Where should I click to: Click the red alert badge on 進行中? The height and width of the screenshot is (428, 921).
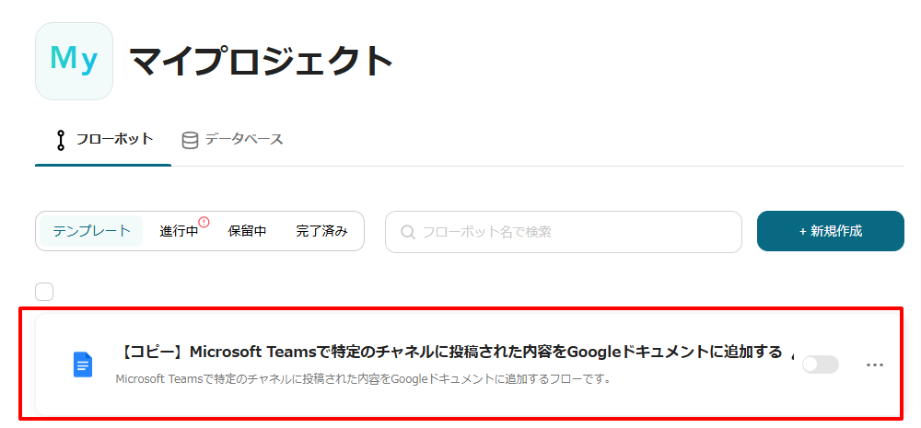point(204,222)
